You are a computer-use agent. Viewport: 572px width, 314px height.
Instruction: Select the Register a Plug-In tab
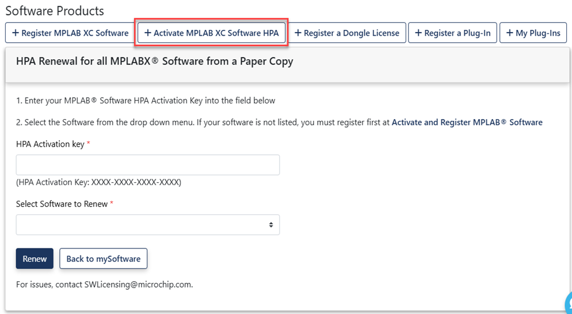coord(452,33)
